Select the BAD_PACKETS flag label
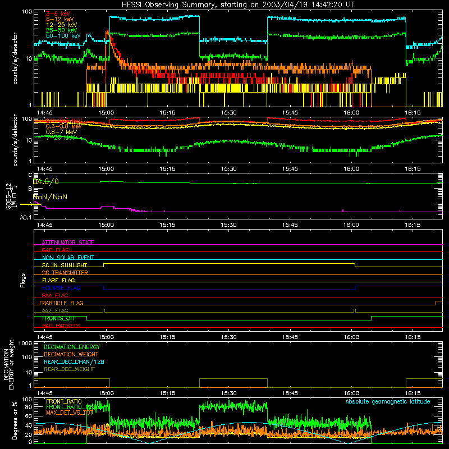The height and width of the screenshot is (449, 449). coord(61,326)
